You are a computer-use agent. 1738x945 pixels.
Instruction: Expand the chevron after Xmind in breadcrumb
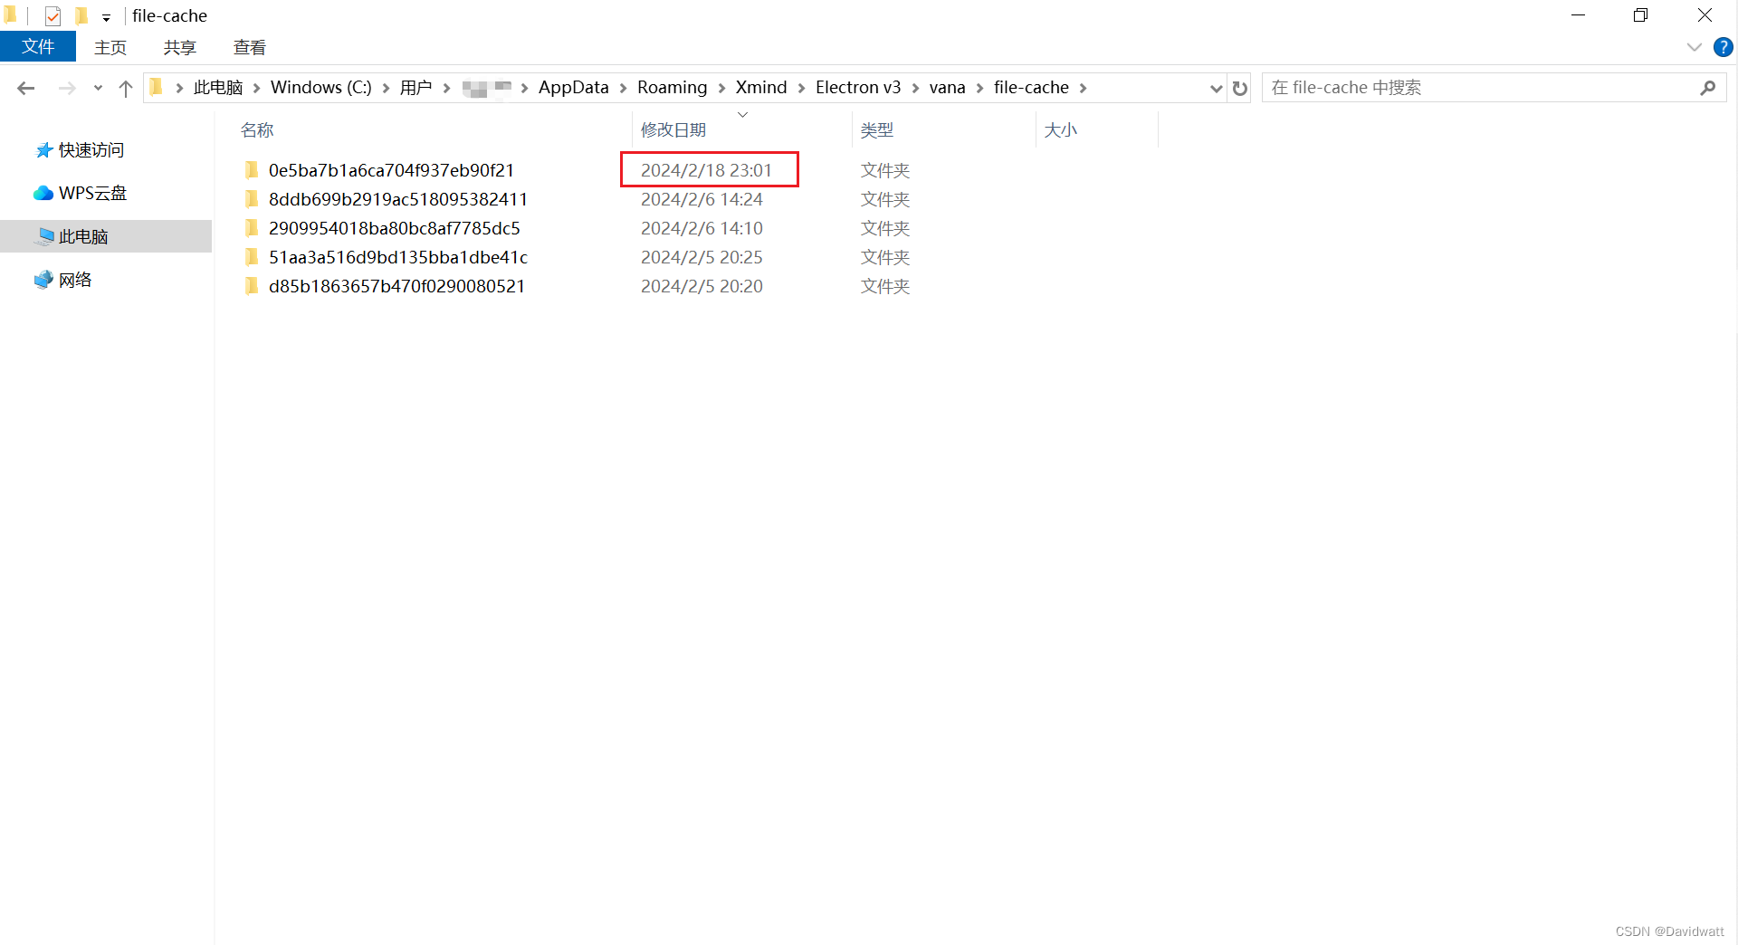pos(801,88)
